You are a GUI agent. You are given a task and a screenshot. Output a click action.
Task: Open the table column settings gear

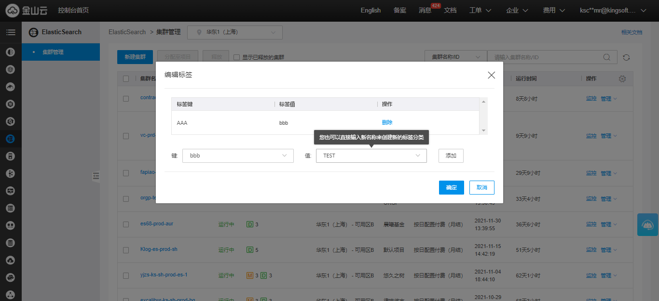coord(622,79)
